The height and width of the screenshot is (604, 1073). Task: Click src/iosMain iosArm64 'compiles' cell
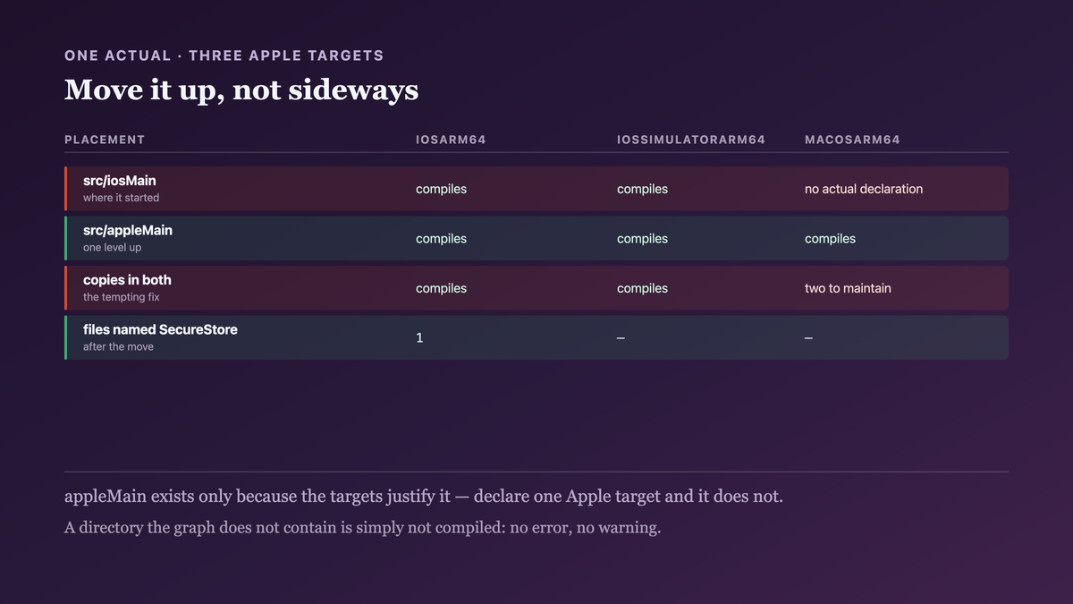click(441, 189)
